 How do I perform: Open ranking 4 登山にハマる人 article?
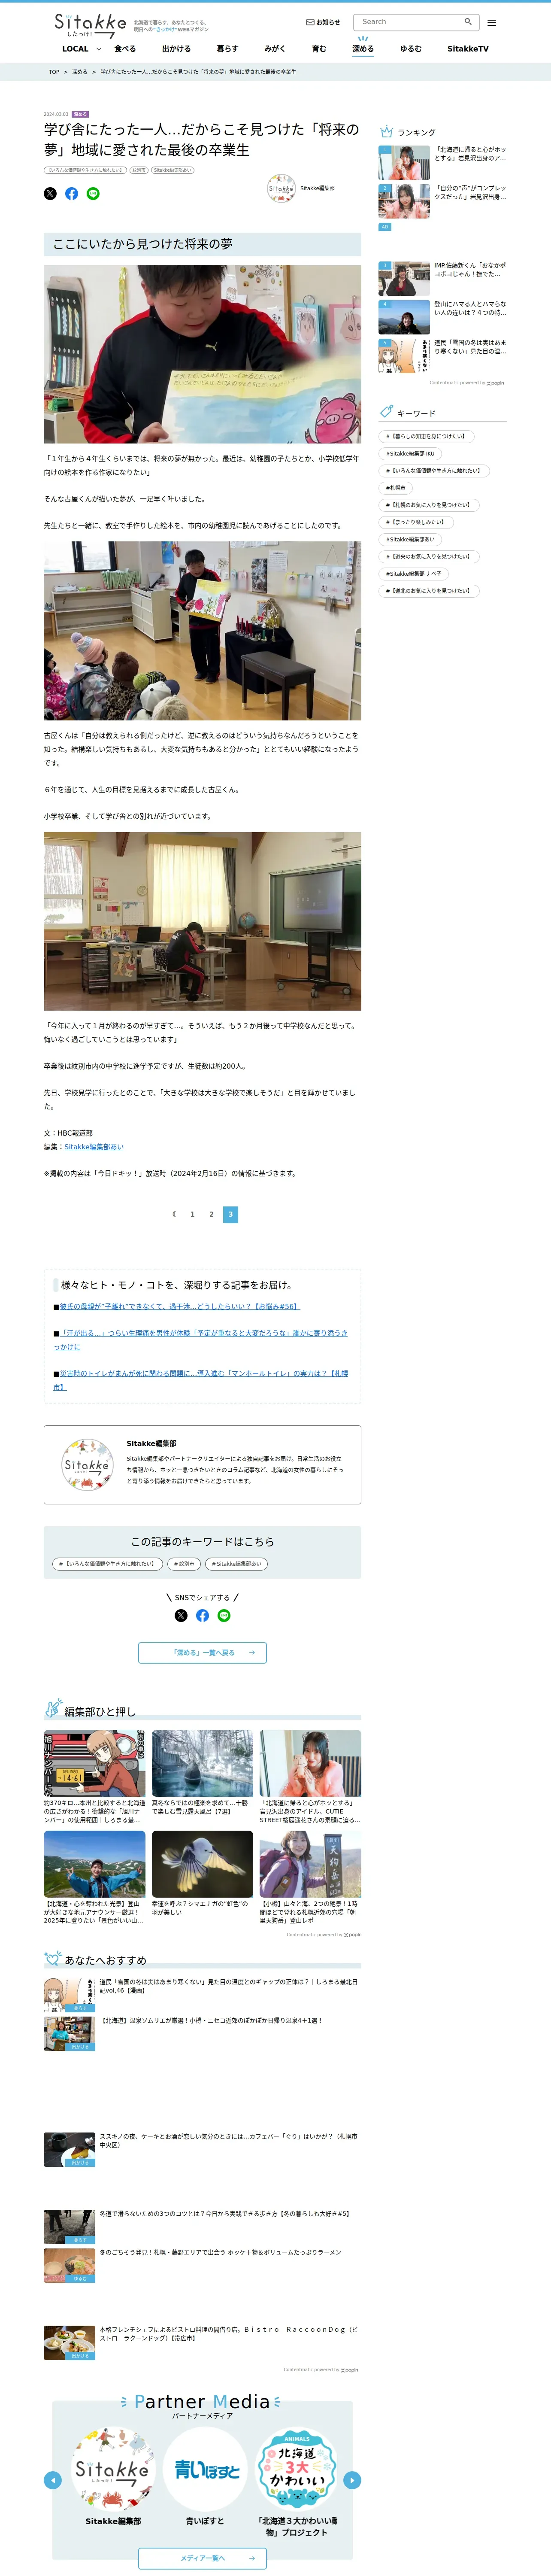click(x=442, y=317)
